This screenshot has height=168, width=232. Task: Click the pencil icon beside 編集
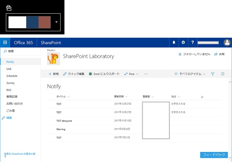(4, 118)
